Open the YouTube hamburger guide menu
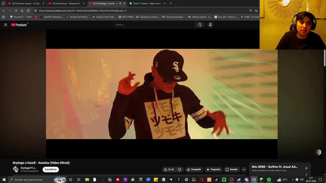Viewport: 326px width, 183px height. point(5,25)
